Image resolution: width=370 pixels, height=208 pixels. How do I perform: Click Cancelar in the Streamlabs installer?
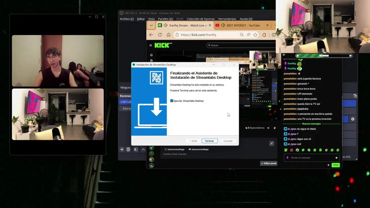point(228,141)
